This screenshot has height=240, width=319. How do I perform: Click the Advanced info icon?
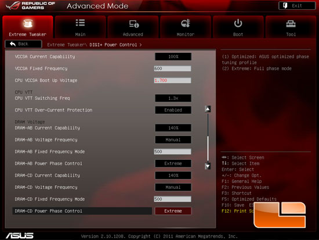(x=134, y=24)
